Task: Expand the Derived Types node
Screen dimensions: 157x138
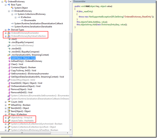Action: coord(6,30)
